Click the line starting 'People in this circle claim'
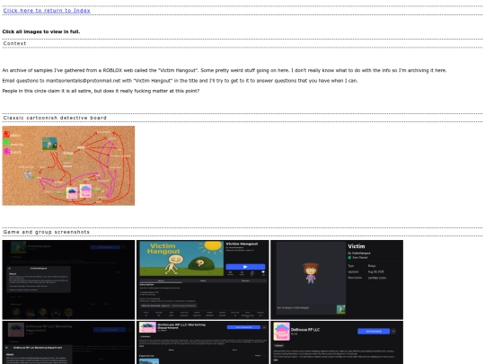The height and width of the screenshot is (364, 485). (101, 91)
